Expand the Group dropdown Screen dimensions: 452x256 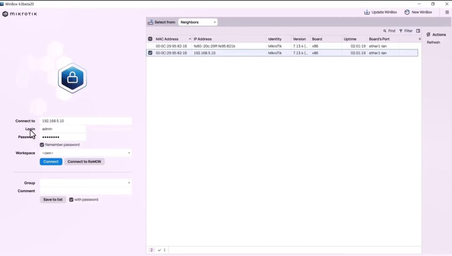coord(86,183)
